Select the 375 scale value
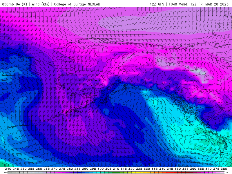This screenshot has height=174, width=232. coord(216,169)
